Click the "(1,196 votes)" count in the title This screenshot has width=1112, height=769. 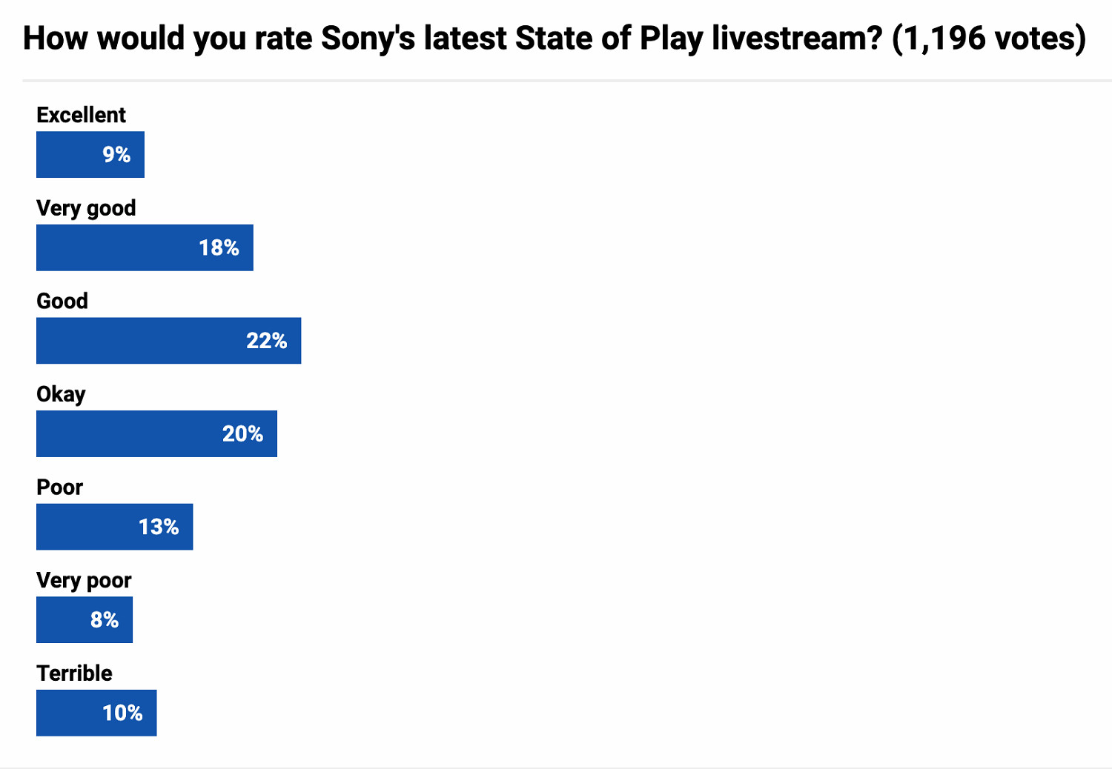point(989,39)
